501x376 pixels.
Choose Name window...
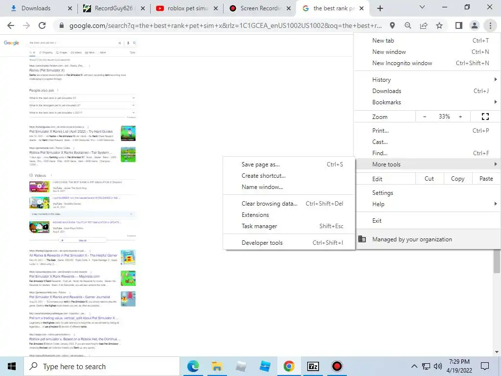coord(289,187)
